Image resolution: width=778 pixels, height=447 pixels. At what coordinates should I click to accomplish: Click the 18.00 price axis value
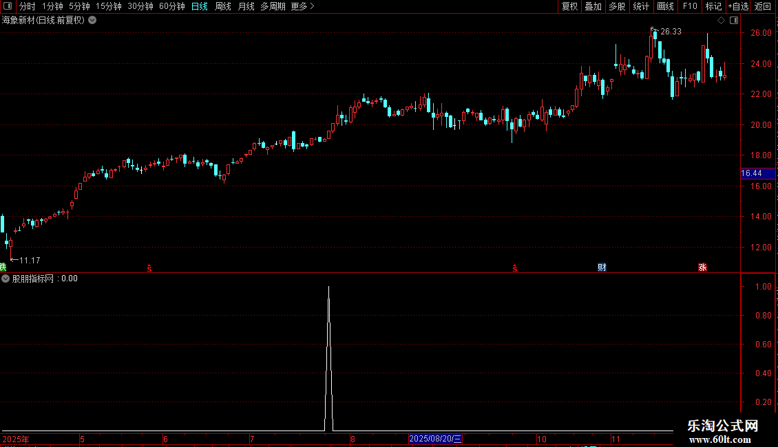pyautogui.click(x=761, y=155)
